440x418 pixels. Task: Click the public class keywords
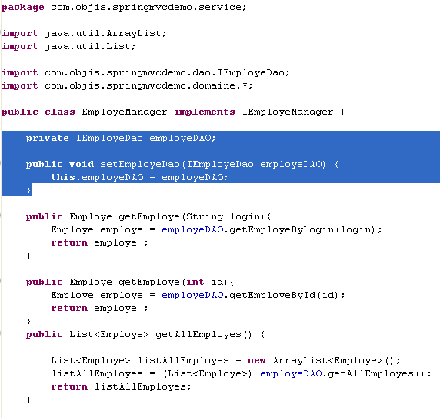38,112
